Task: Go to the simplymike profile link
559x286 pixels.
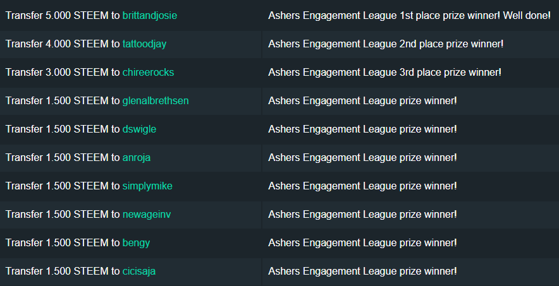Action: click(x=147, y=186)
